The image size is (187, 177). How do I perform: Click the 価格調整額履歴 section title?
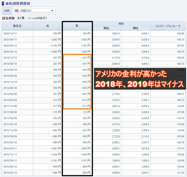[x=18, y=4]
